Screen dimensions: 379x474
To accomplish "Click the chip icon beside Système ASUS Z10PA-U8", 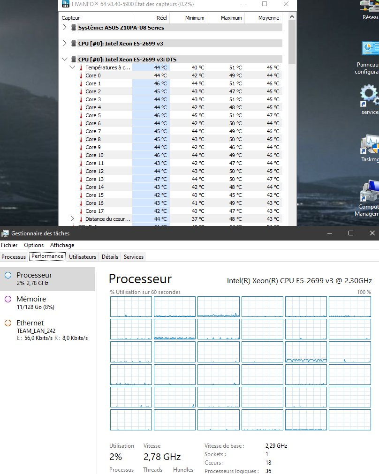I will (x=73, y=28).
